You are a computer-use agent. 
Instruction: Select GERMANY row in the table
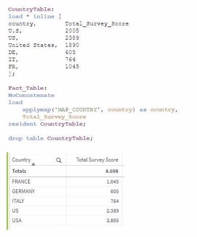point(67,191)
